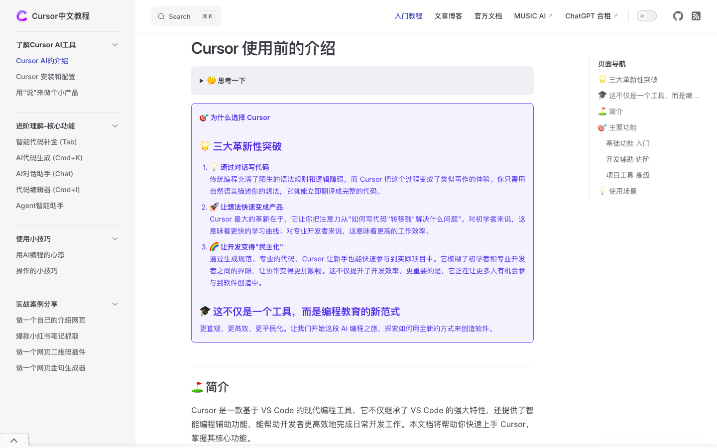Open 用"说"来做个小产品 sidebar page
The image size is (717, 448).
[x=47, y=93]
